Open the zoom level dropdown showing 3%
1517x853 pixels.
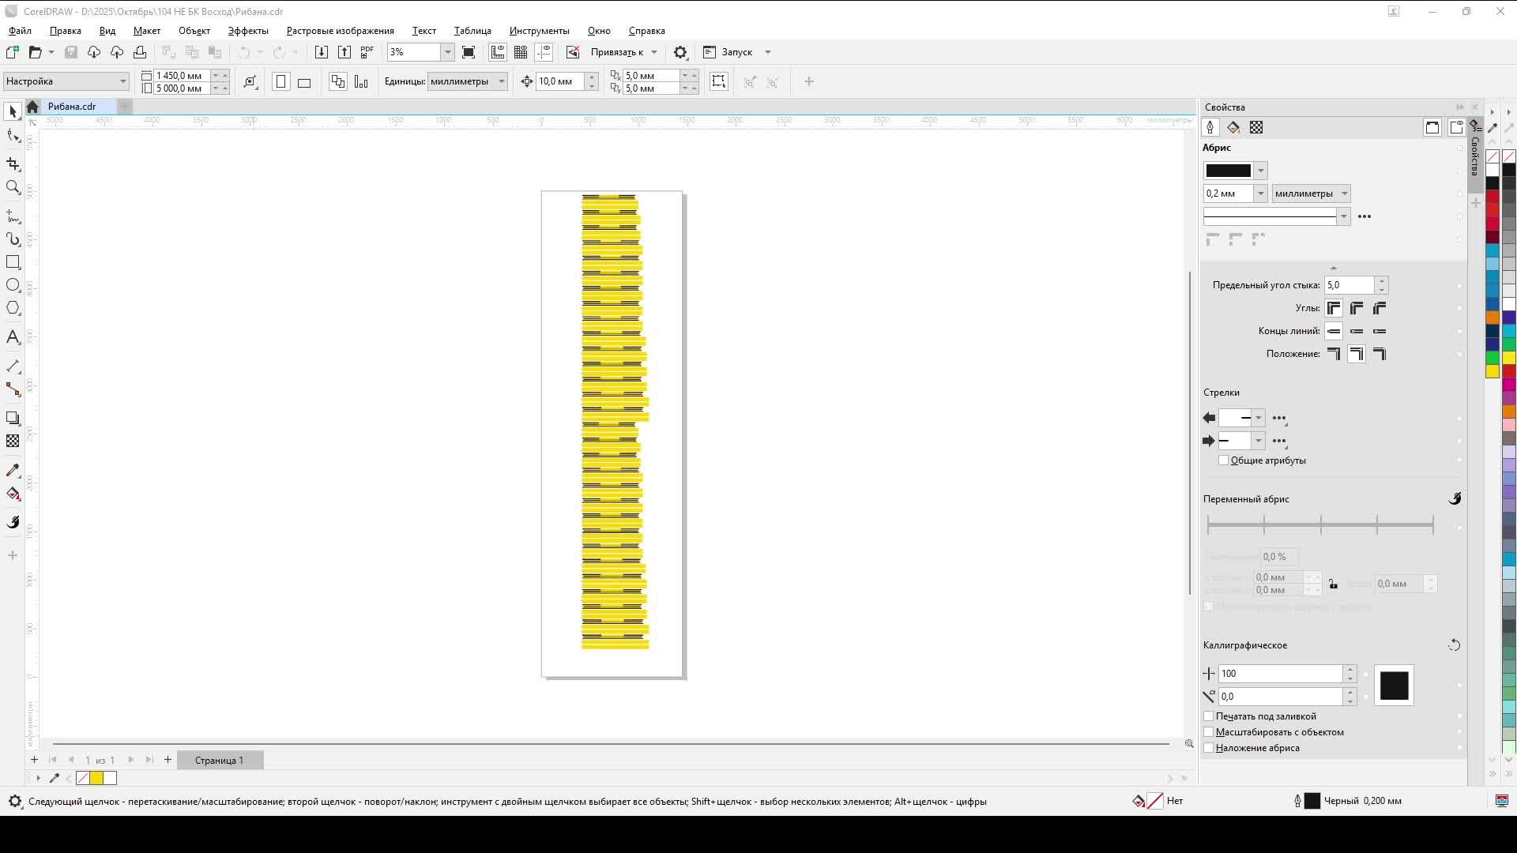coord(448,51)
